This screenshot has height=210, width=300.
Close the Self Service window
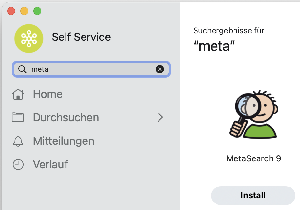(x=11, y=11)
